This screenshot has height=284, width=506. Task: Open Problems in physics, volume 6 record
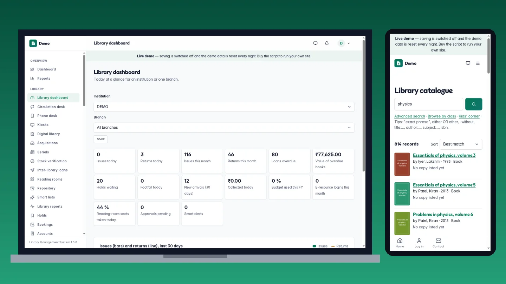point(443,215)
